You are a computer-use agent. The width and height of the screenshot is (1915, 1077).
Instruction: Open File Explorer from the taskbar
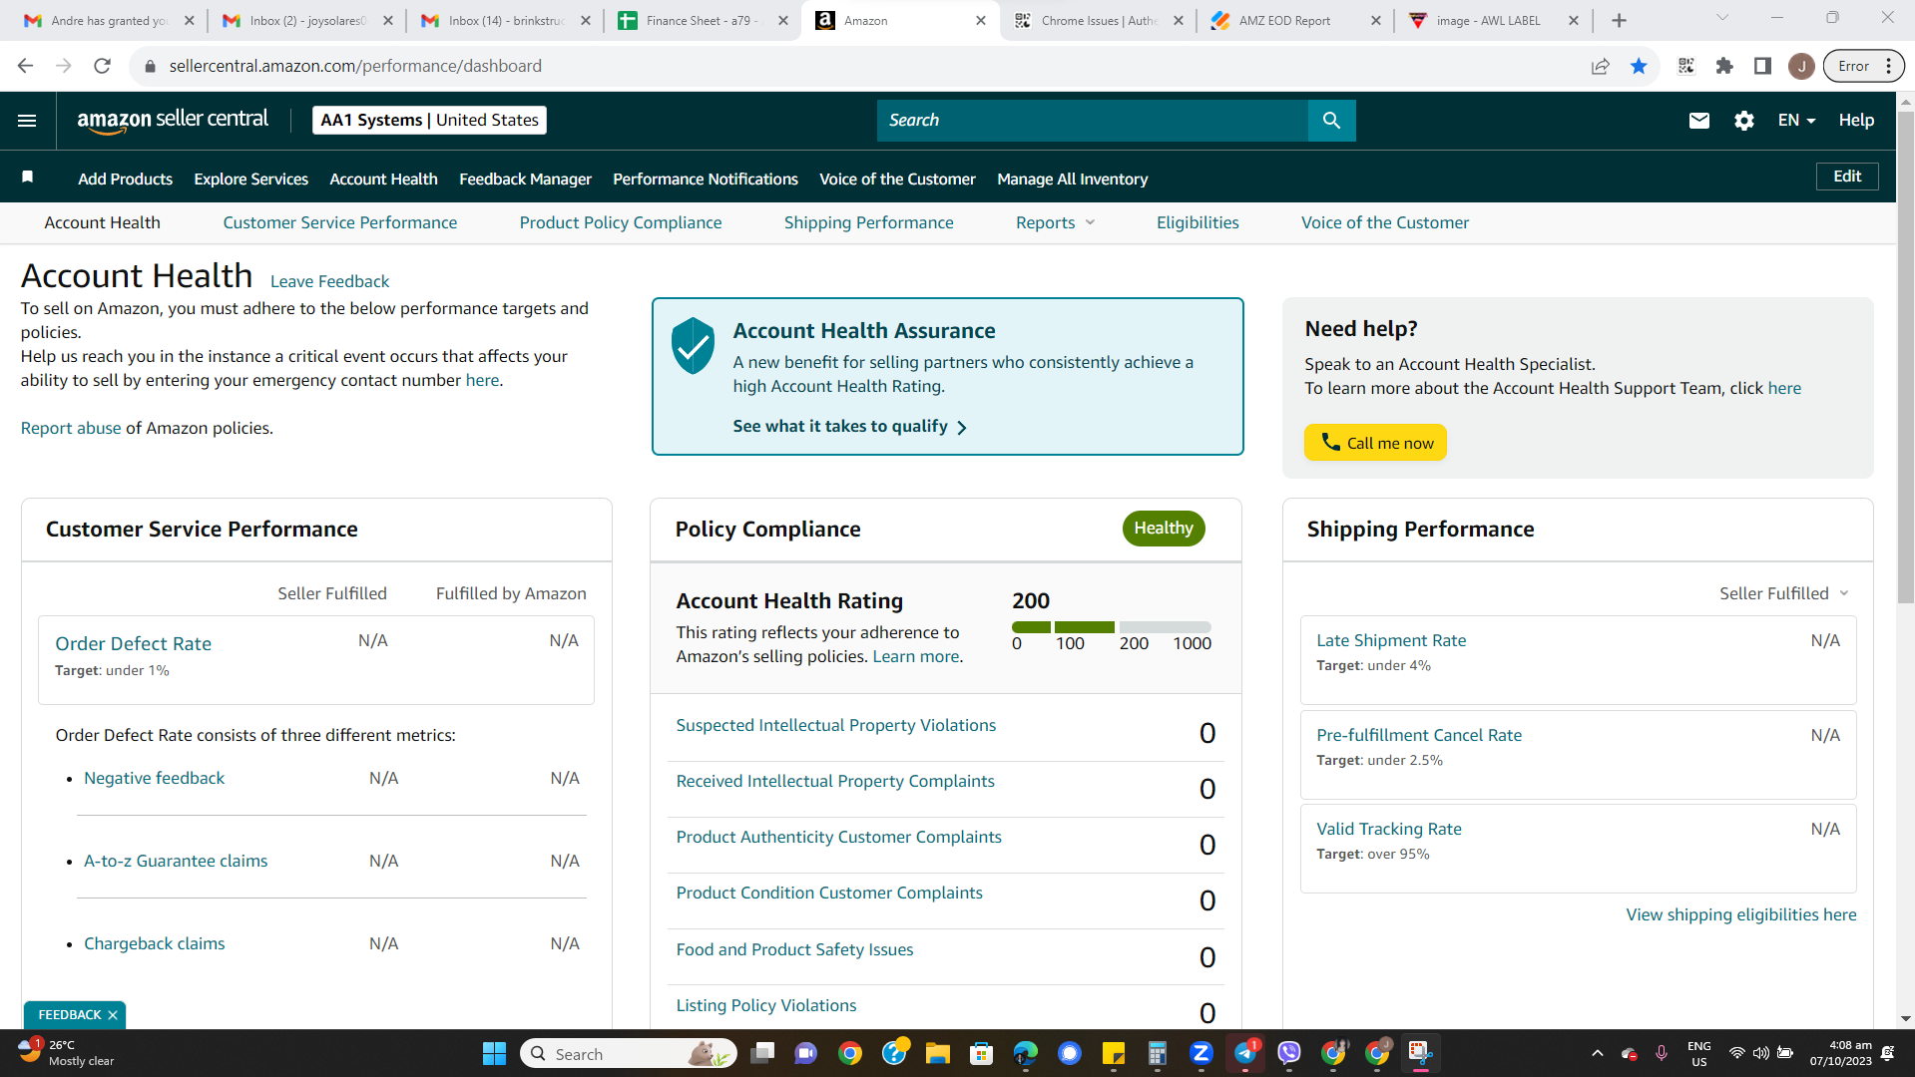[x=937, y=1054]
